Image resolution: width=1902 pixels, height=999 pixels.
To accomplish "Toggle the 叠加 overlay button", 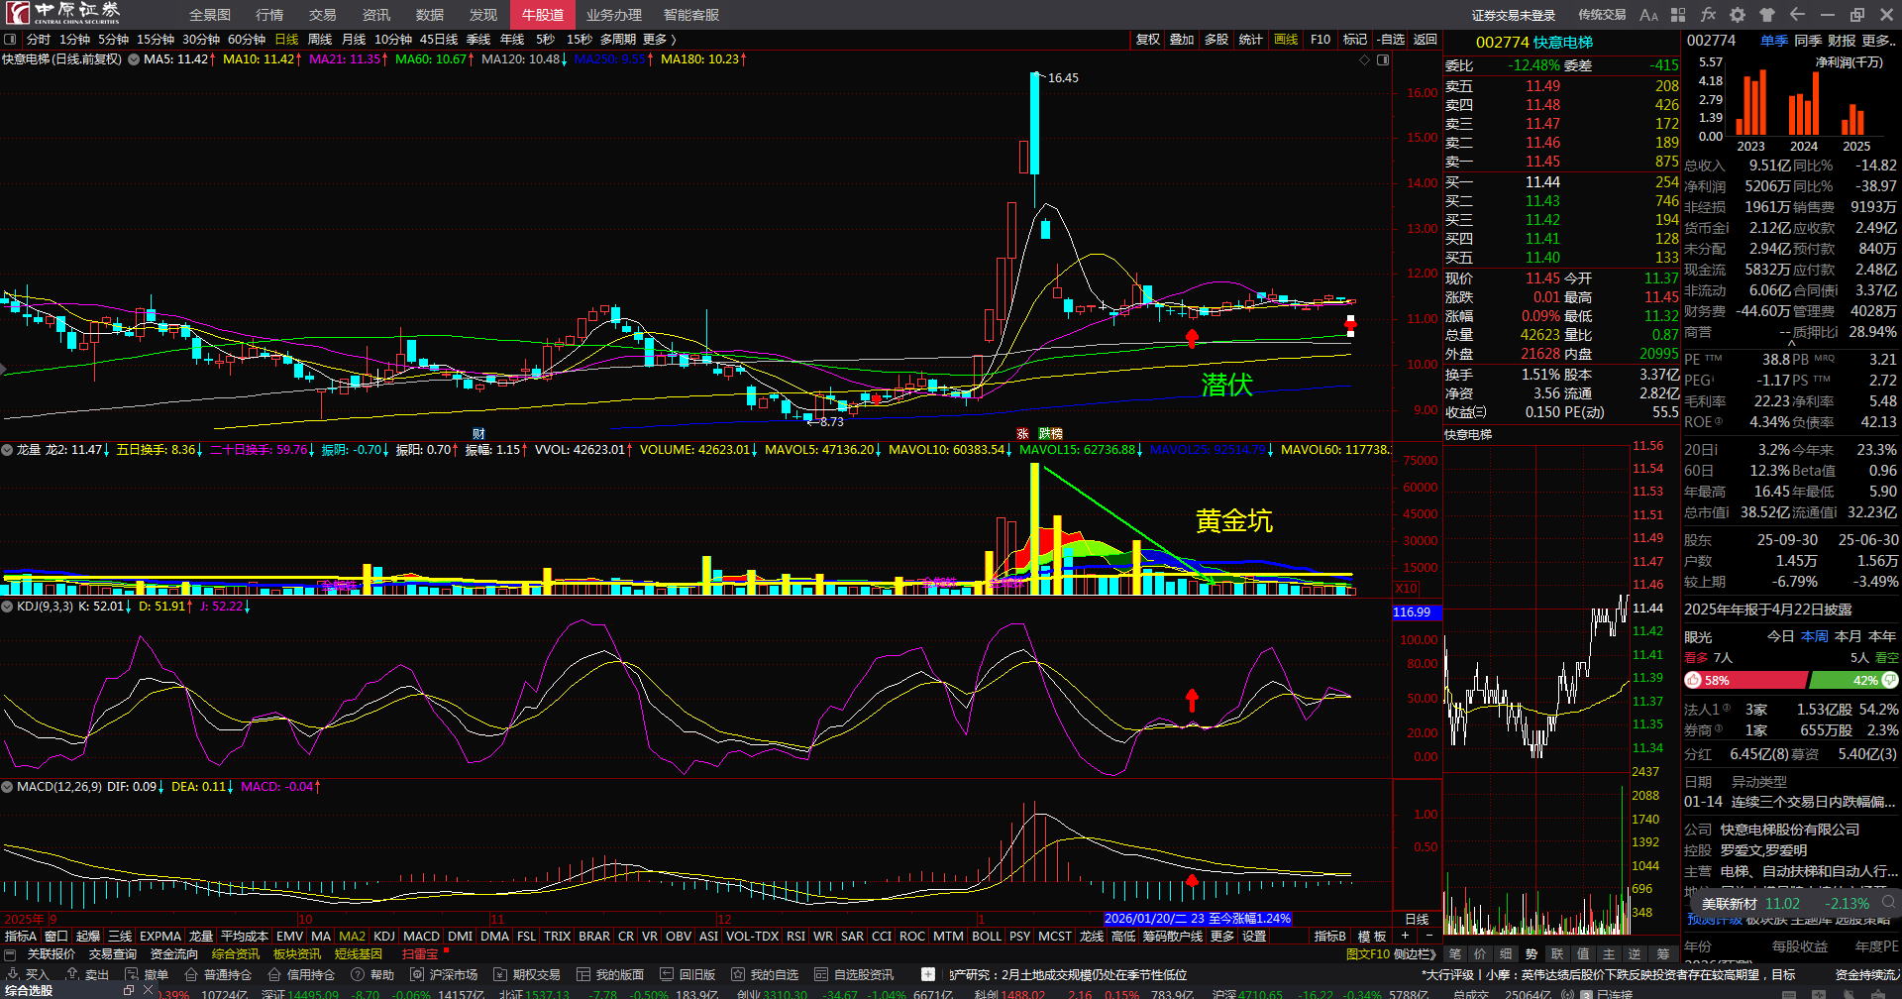I will [x=1182, y=40].
